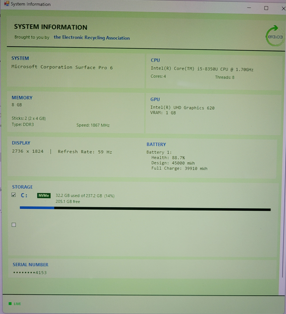This screenshot has width=286, height=314.
Task: Uncheck the C: drive checkbox
Action: [13, 195]
